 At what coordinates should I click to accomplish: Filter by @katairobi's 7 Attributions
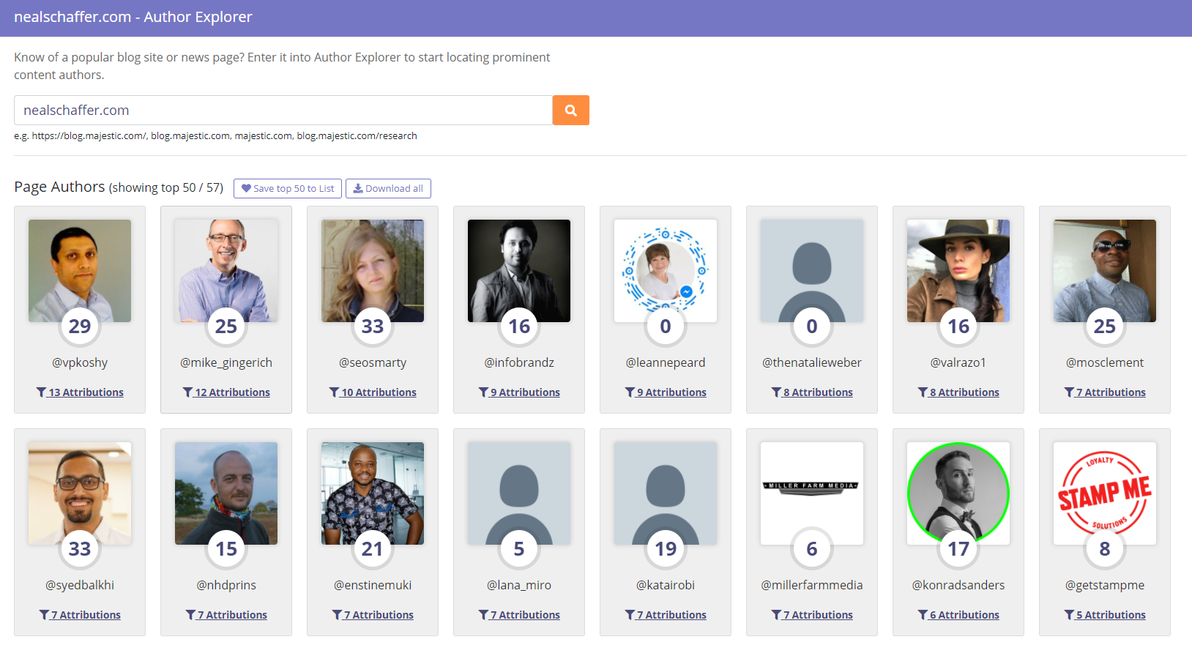pyautogui.click(x=666, y=615)
